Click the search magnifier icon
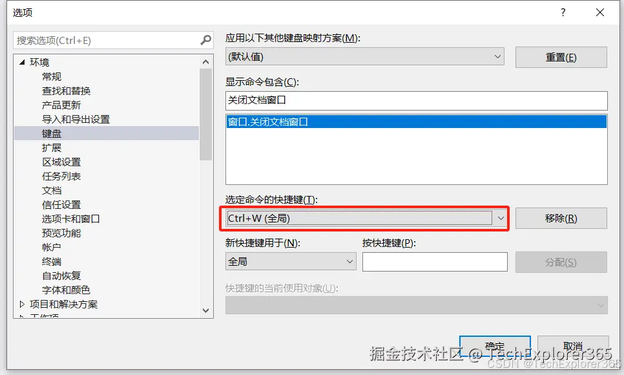This screenshot has height=375, width=624. pyautogui.click(x=205, y=40)
